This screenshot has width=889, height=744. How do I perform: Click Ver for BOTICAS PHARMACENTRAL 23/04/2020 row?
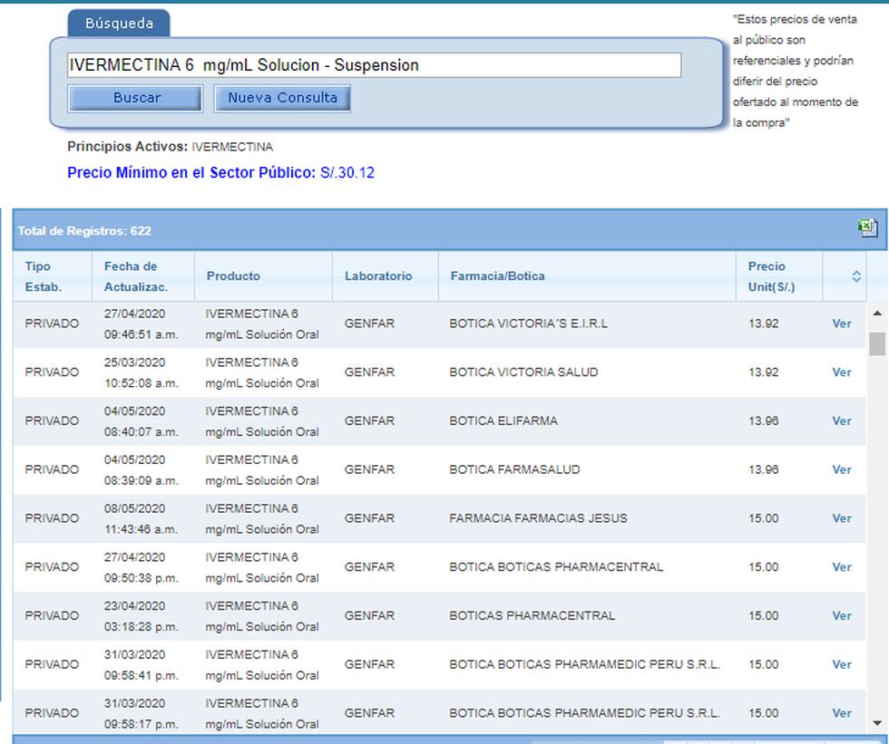(841, 616)
